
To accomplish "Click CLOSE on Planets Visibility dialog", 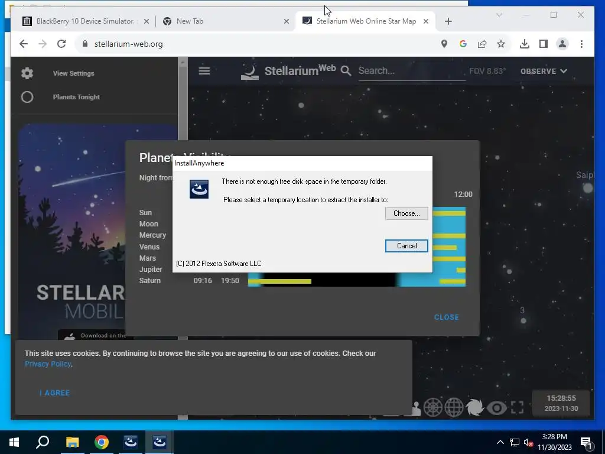I will 447,317.
